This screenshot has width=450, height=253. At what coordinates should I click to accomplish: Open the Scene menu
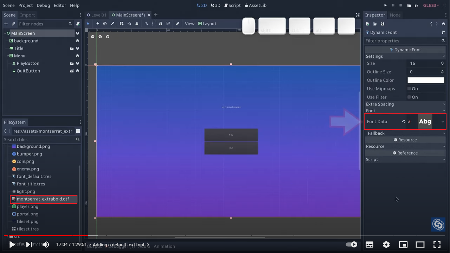pos(9,5)
